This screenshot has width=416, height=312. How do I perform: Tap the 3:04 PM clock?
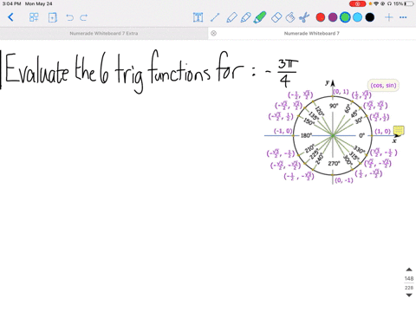click(x=12, y=3)
